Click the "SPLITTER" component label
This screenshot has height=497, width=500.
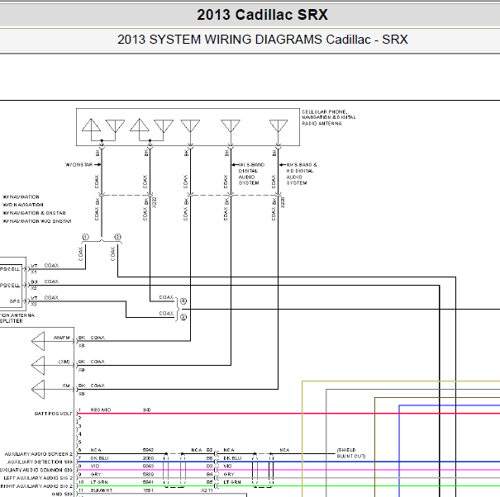click(12, 321)
